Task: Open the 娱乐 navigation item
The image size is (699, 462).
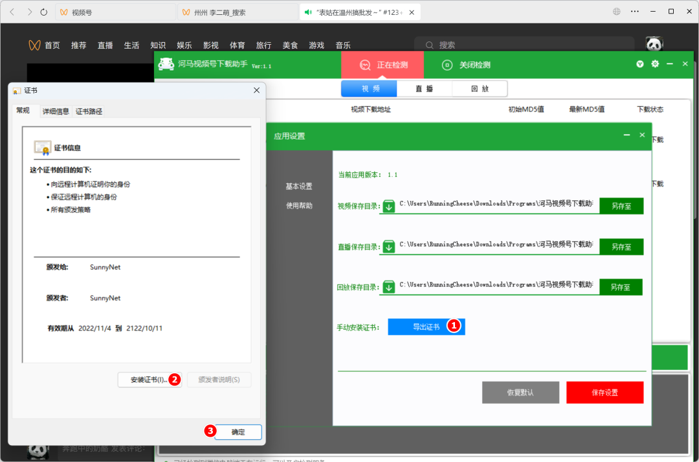Action: tap(184, 45)
